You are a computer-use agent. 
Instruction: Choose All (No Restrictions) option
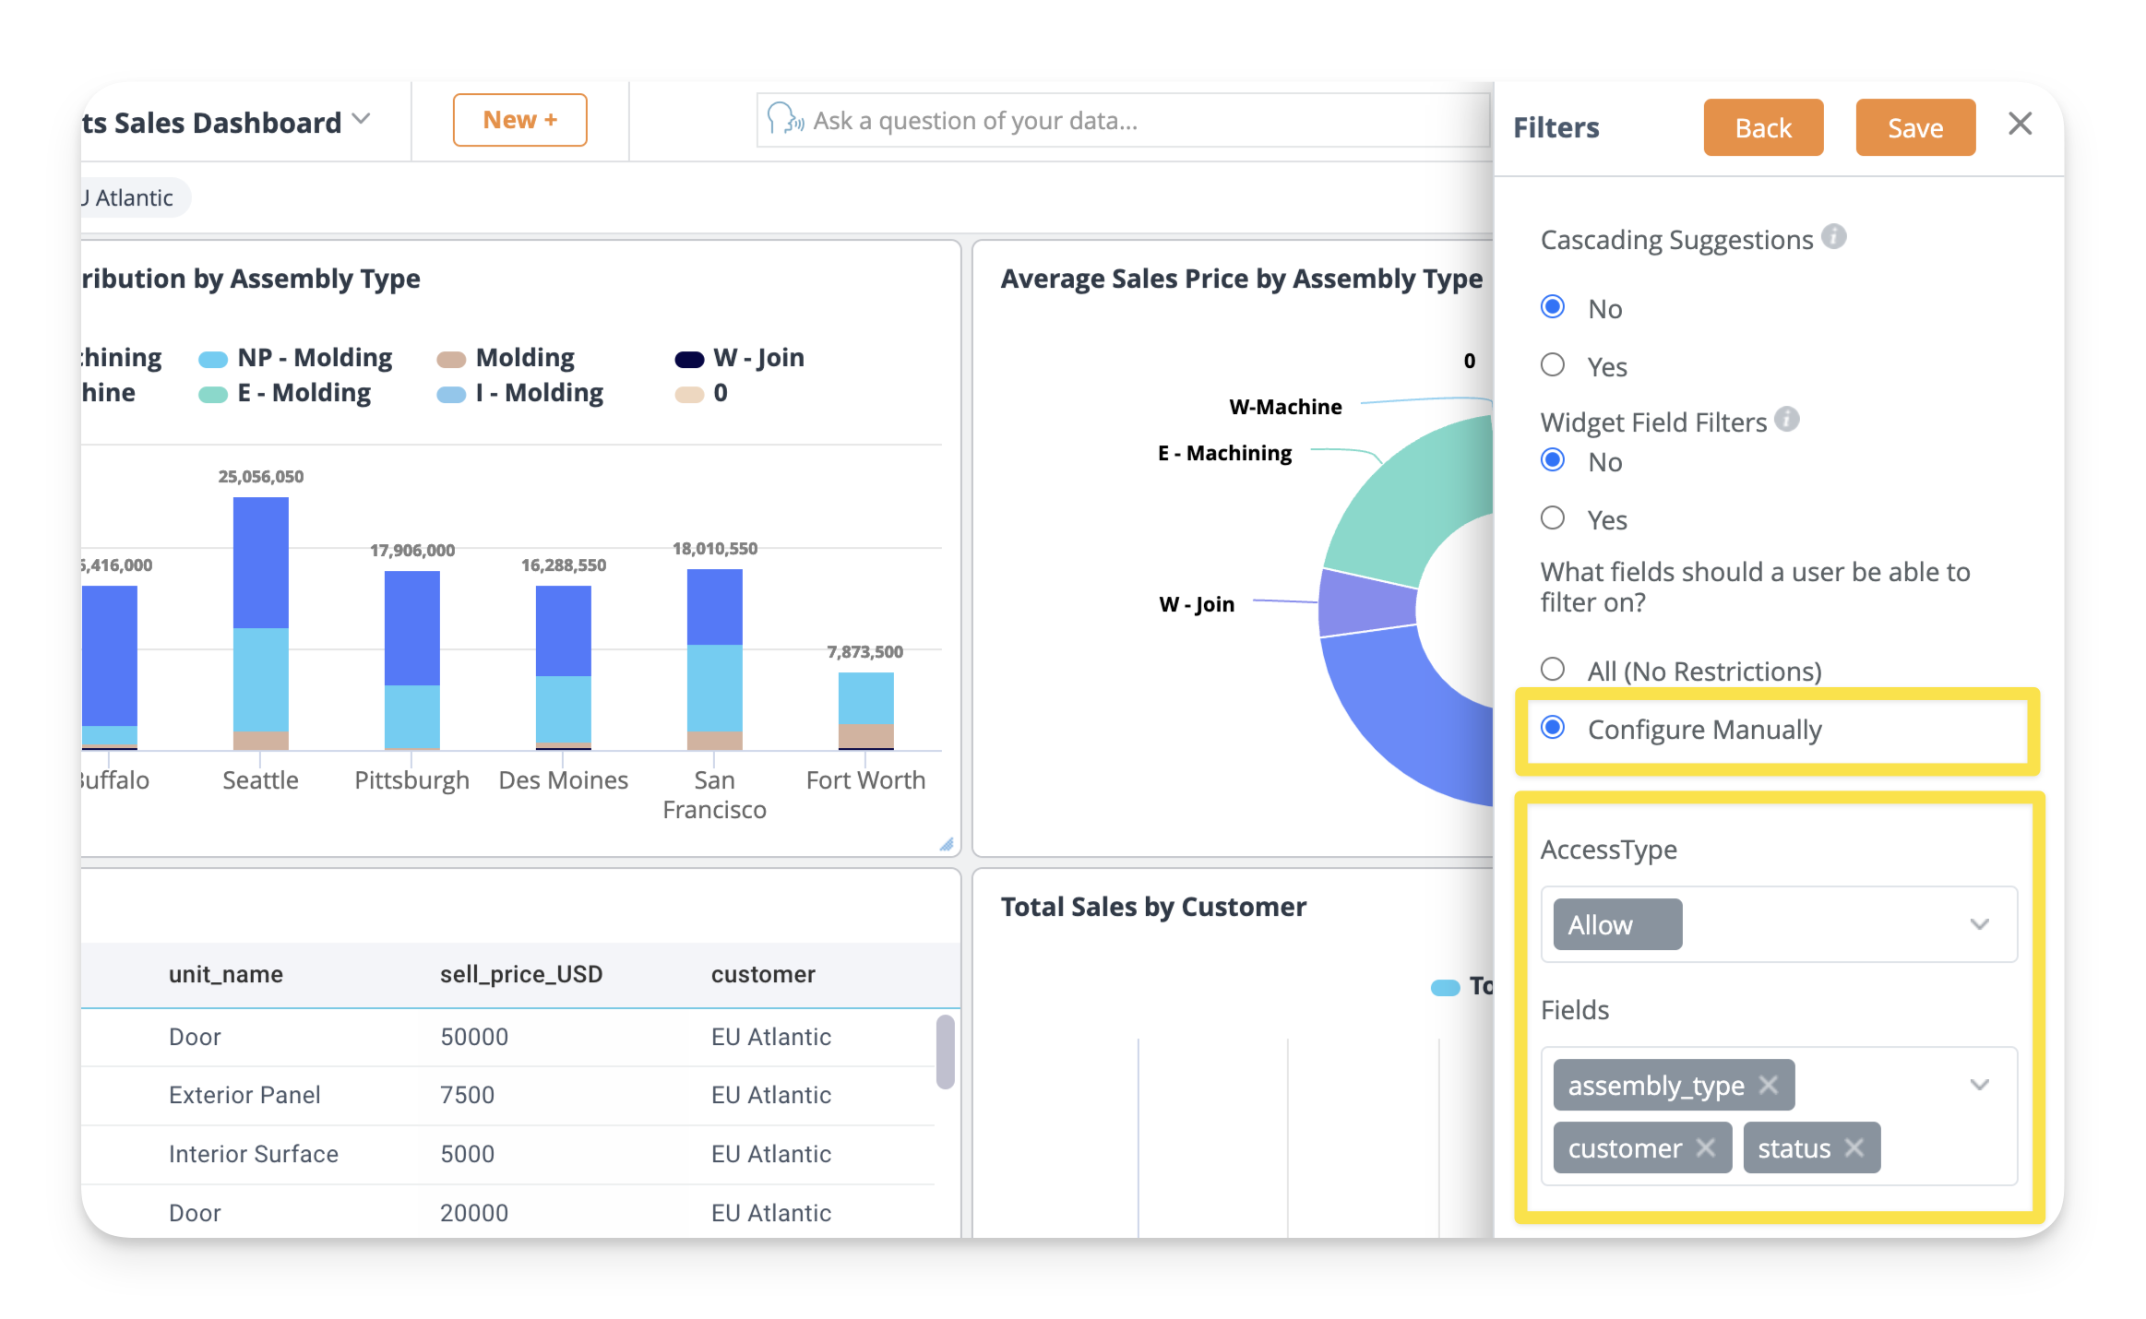pyautogui.click(x=1553, y=670)
